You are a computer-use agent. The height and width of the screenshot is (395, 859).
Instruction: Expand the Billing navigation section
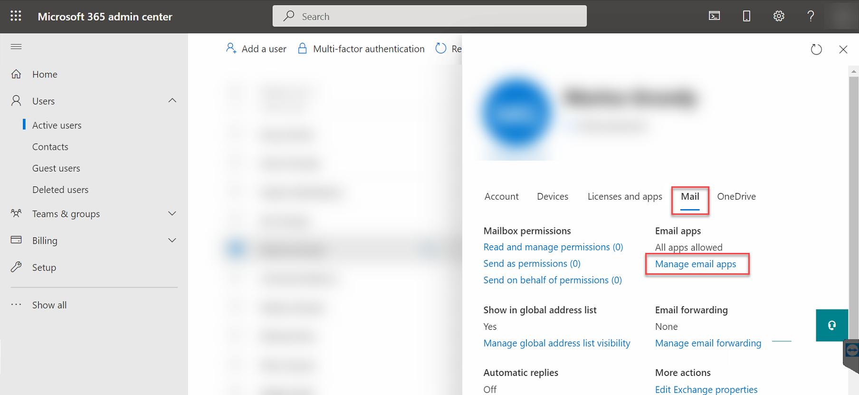click(x=172, y=241)
